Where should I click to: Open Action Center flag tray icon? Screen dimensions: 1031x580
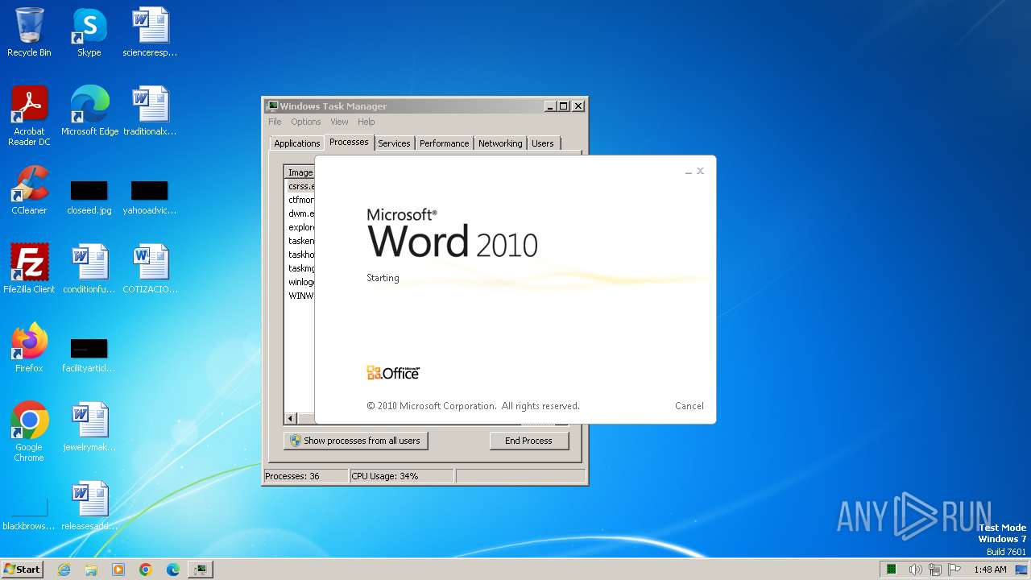point(954,570)
